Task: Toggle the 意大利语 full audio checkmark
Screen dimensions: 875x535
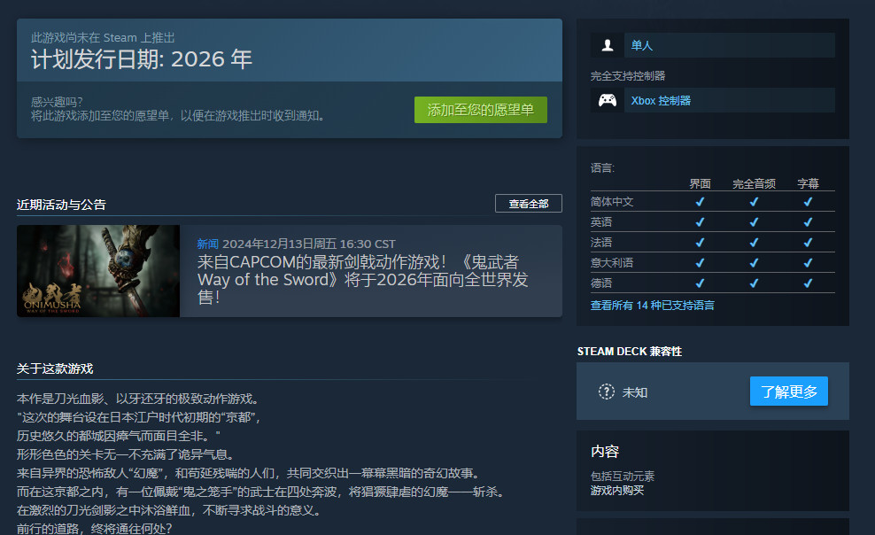Action: (x=754, y=262)
